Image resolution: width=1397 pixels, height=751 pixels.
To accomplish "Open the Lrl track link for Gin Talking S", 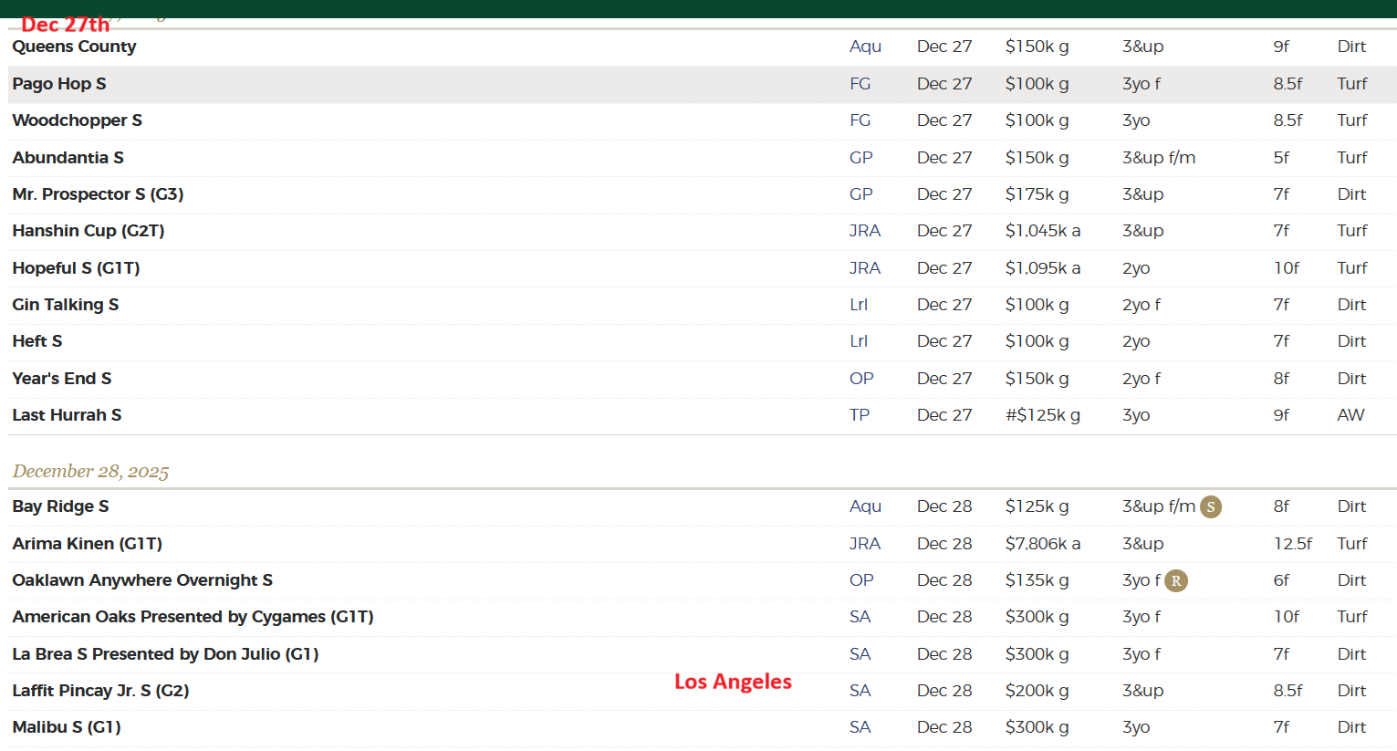I will click(x=859, y=305).
